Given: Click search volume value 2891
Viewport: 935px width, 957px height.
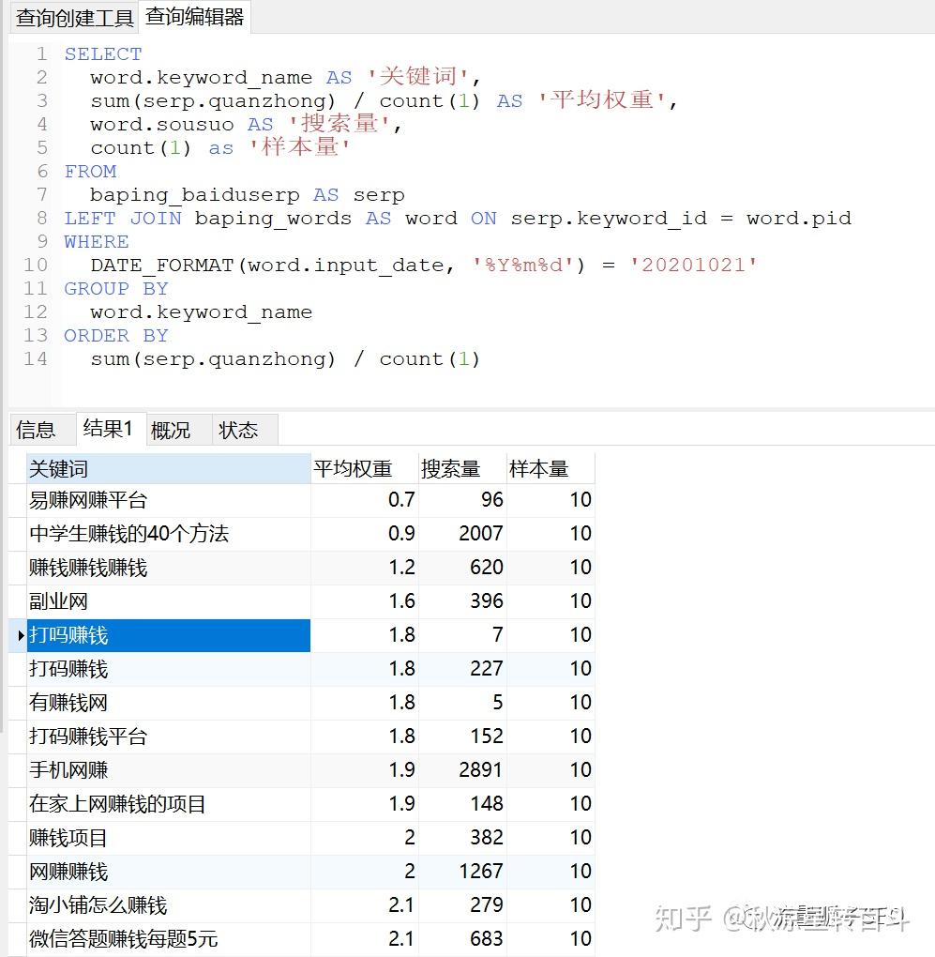Looking at the screenshot, I should [462, 770].
